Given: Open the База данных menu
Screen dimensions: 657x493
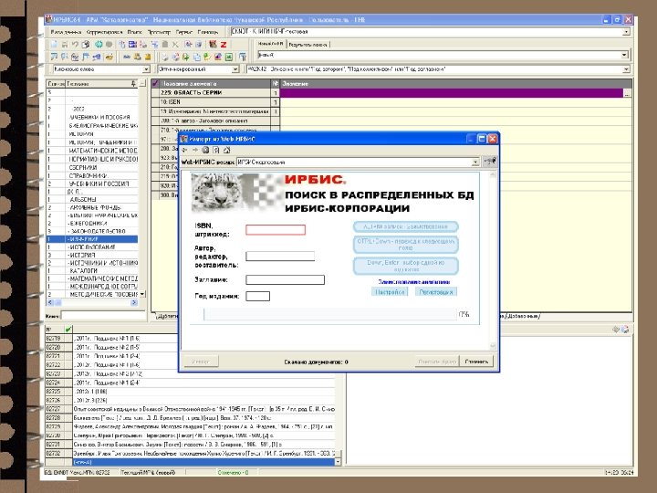Looking at the screenshot, I should coord(66,32).
